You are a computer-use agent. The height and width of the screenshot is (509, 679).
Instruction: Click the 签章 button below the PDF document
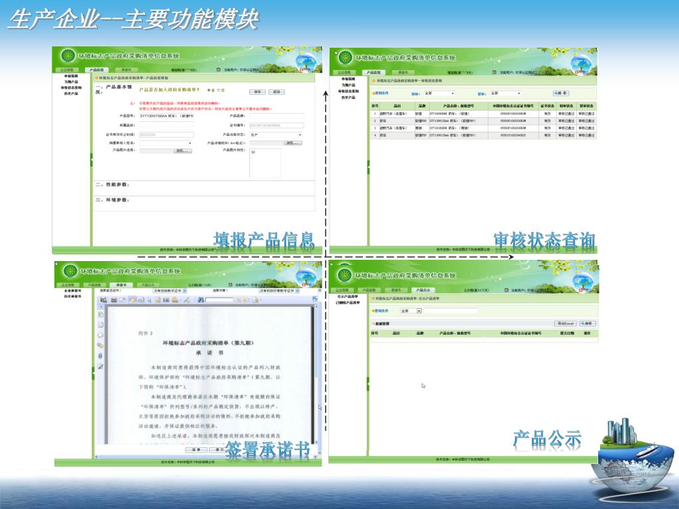pyautogui.click(x=196, y=450)
